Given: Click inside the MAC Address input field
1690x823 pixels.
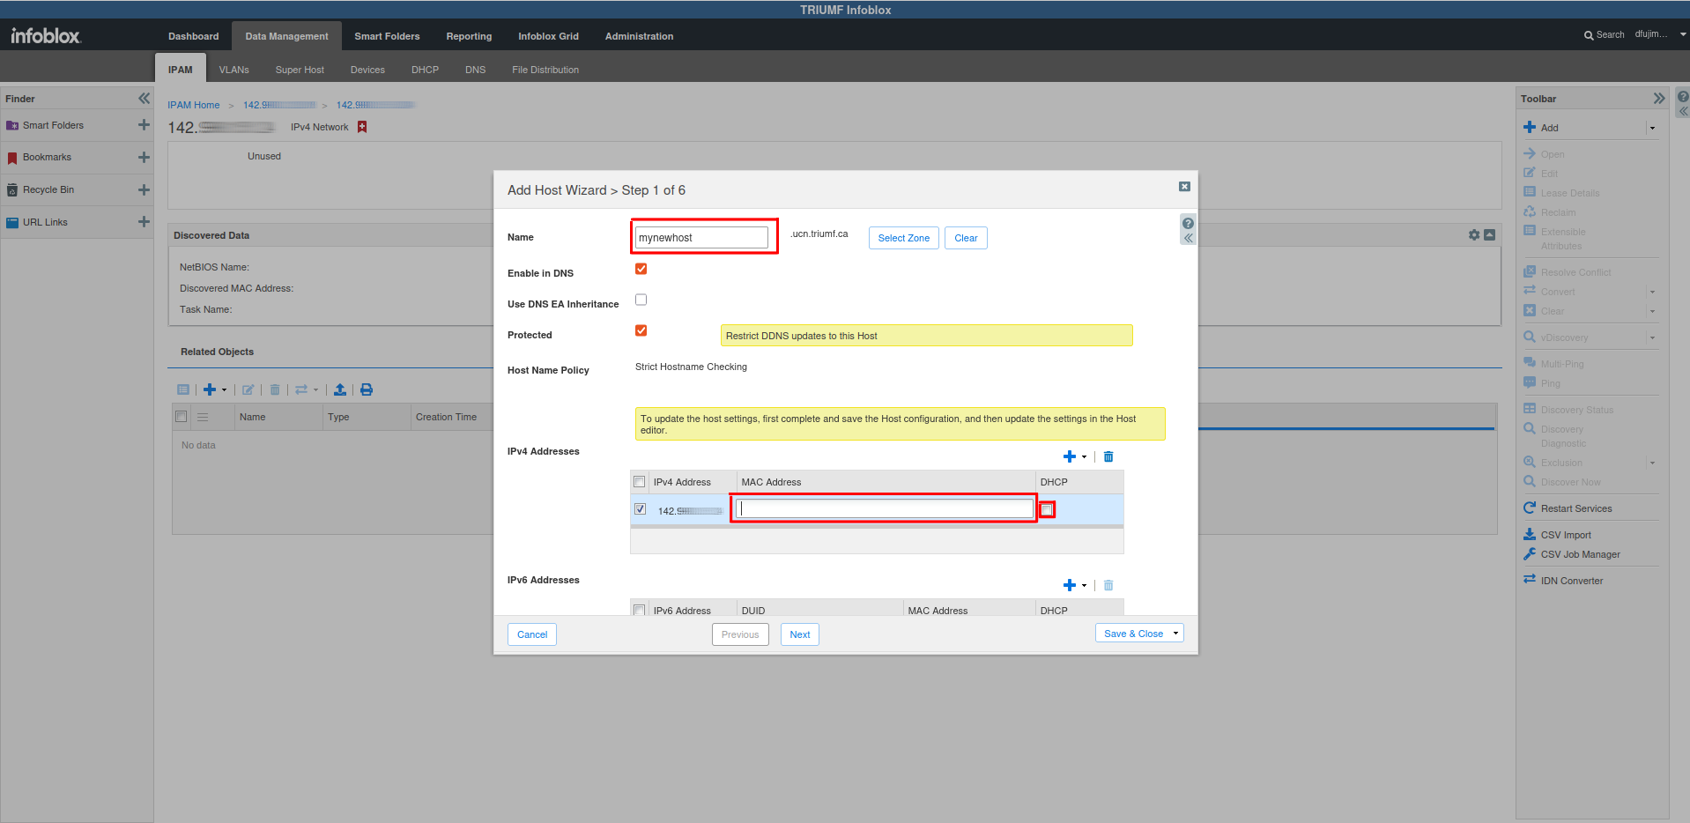Looking at the screenshot, I should pos(885,508).
